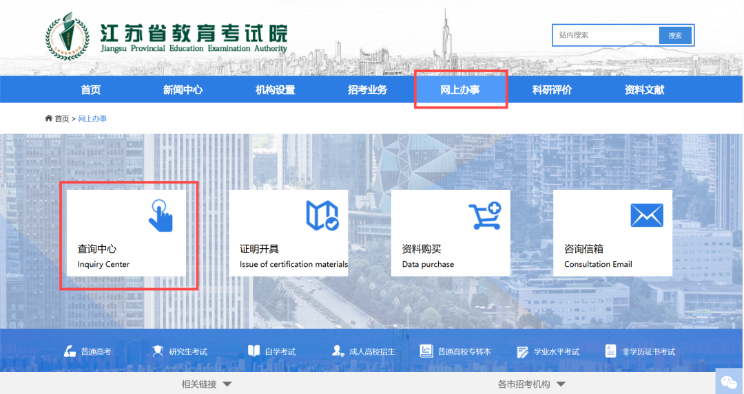Screen dimensions: 744x394
Task: Click the 'Data purchase' subtitle text
Action: [x=428, y=264]
